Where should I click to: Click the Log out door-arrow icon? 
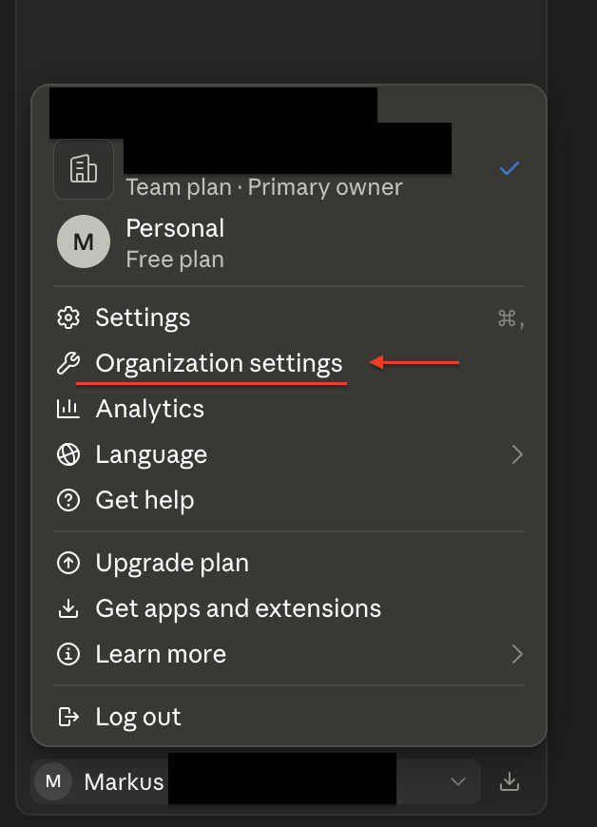pos(68,717)
